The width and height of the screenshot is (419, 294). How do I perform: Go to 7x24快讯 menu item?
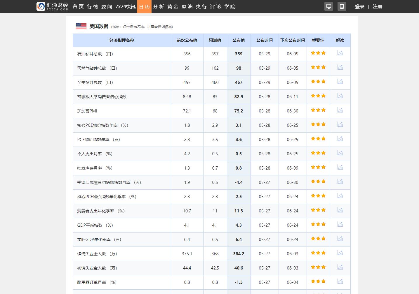pos(126,6)
